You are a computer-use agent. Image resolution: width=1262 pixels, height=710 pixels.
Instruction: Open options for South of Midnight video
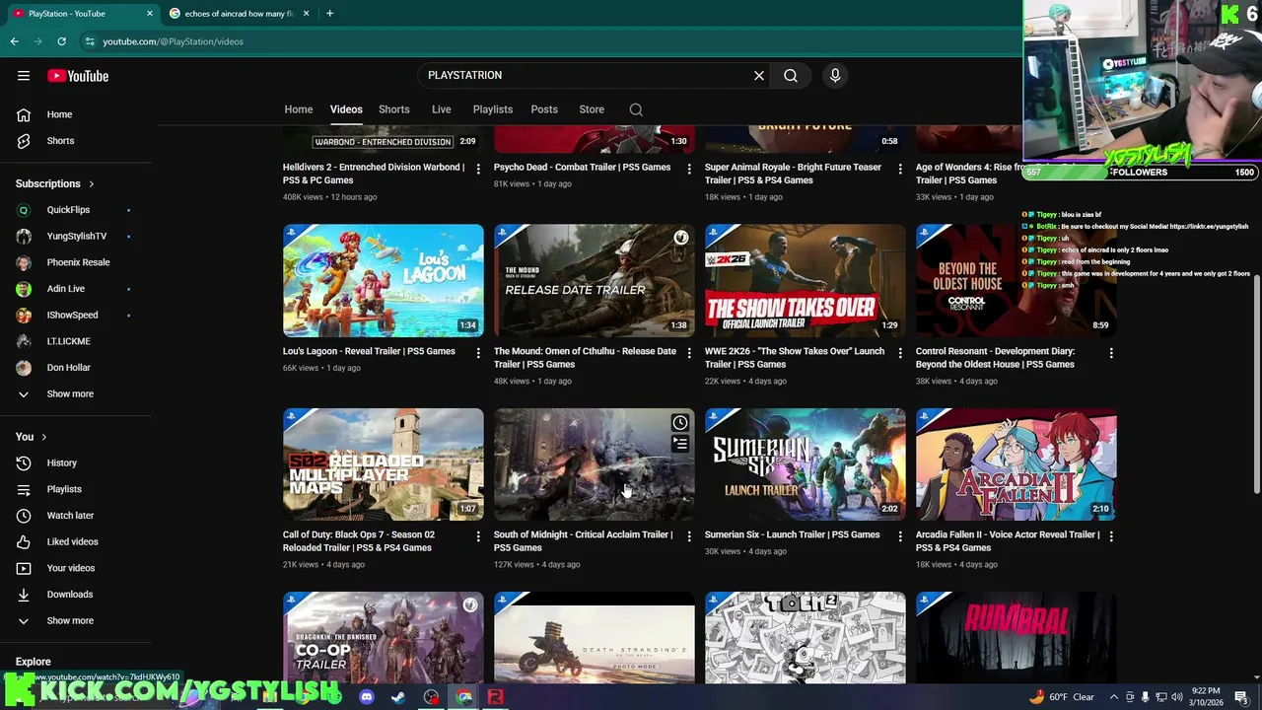click(x=689, y=536)
